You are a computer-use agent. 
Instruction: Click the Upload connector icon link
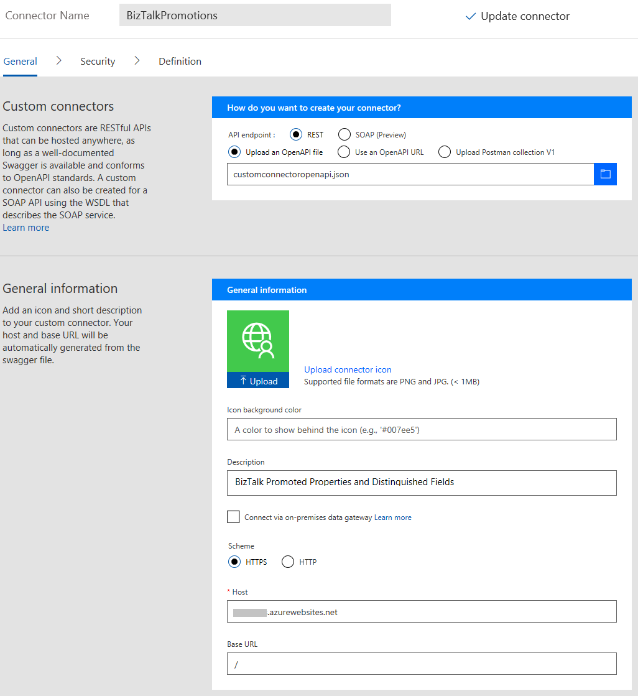[x=348, y=369]
